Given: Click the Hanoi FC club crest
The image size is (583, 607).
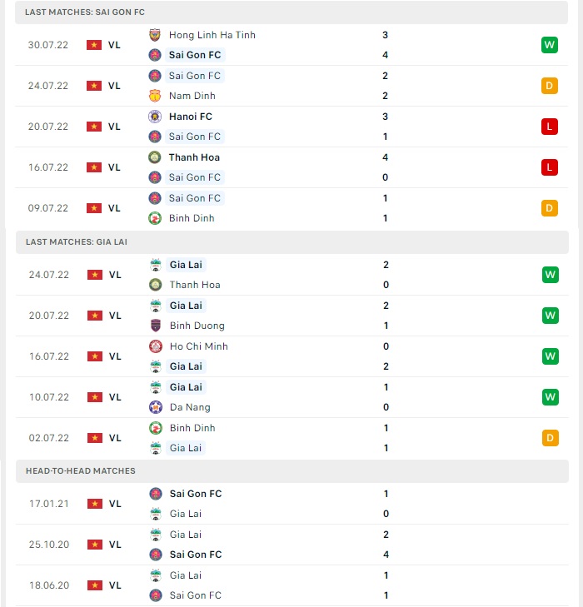Looking at the screenshot, I should click(x=155, y=117).
